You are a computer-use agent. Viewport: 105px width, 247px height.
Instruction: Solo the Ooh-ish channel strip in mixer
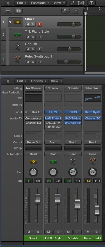coord(77,232)
